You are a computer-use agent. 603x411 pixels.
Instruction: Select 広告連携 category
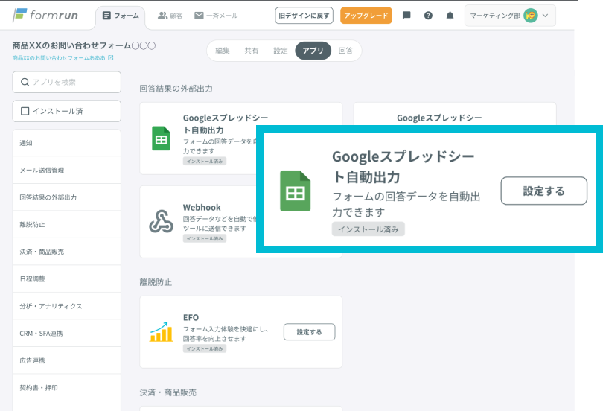coord(67,360)
